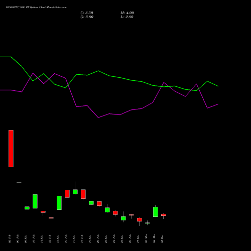Click the open price O: 3.80

pyautogui.click(x=87, y=17)
